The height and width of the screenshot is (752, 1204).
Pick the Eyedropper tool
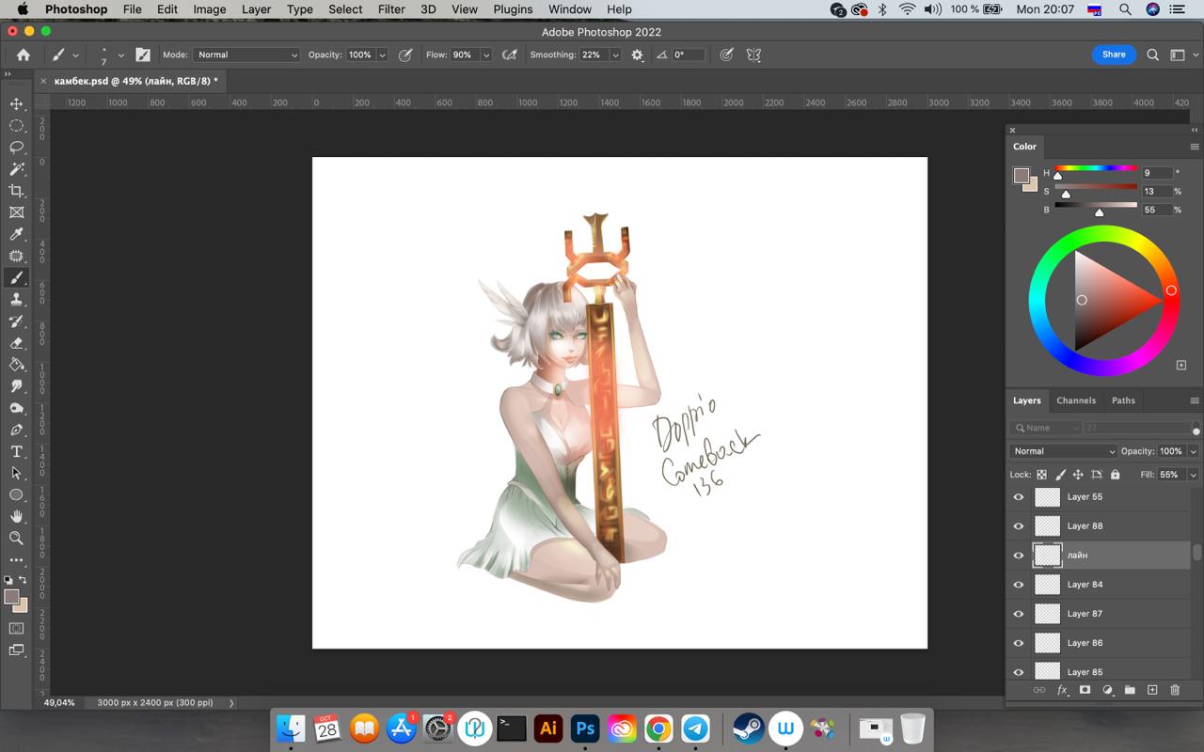click(x=16, y=234)
